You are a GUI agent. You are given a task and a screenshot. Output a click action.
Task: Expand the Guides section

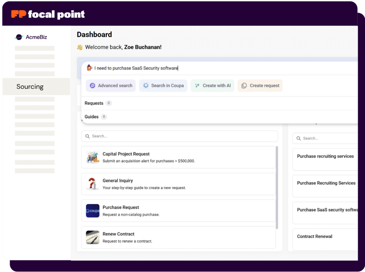92,117
